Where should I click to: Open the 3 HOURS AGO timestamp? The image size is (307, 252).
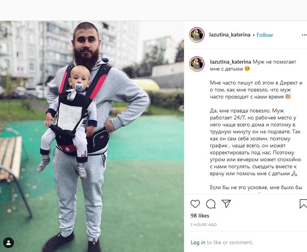click(203, 224)
